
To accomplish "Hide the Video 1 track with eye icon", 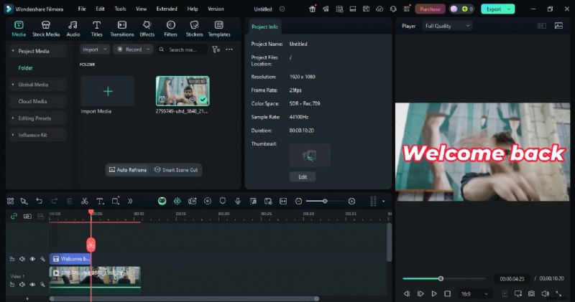I will click(x=32, y=285).
